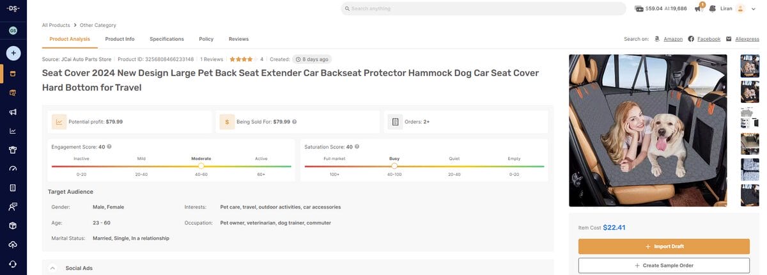Open the Amazon search link
The height and width of the screenshot is (275, 767).
click(x=672, y=39)
